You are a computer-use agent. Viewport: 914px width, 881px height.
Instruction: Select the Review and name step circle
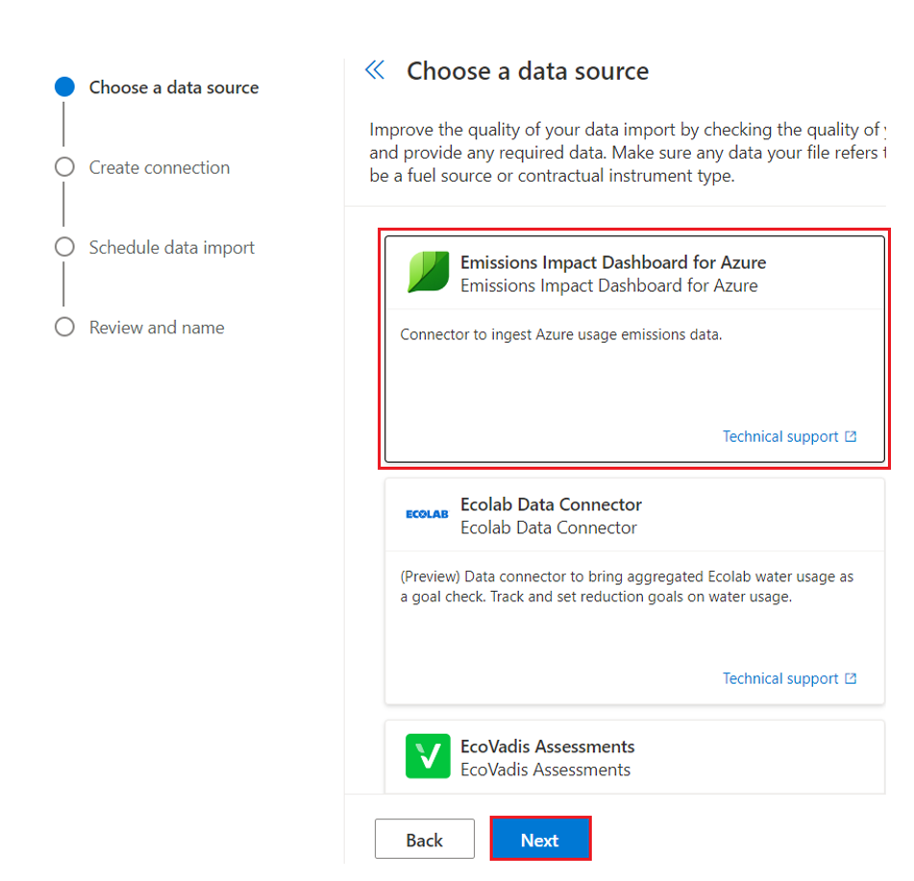click(64, 327)
